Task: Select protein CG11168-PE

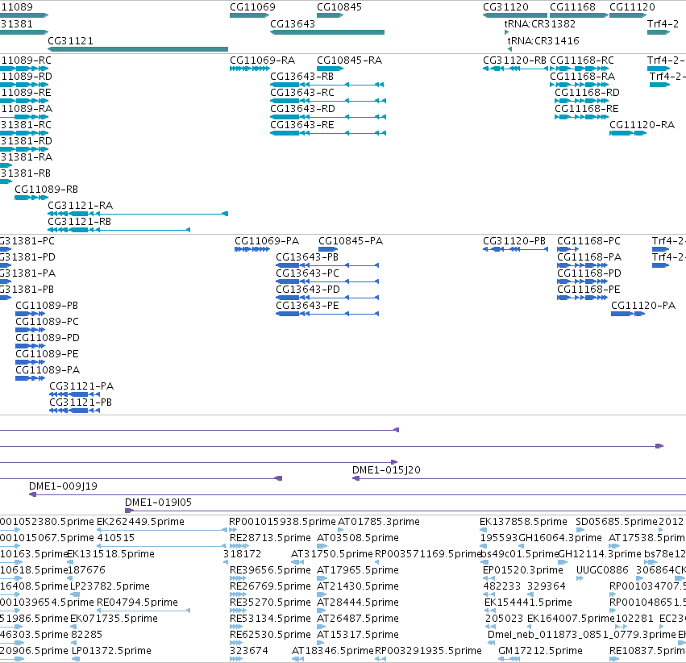Action: [589, 290]
